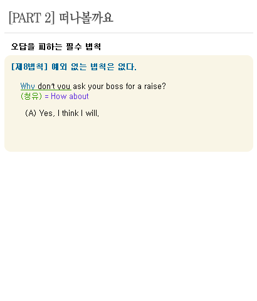Viewport: 257px width, 301px height.
Task: Click '[PART 2]' bracket text in heading
Action: click(32, 18)
